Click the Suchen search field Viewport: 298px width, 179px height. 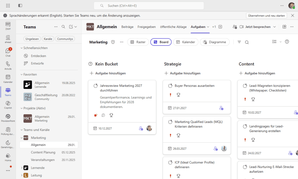(149, 6)
